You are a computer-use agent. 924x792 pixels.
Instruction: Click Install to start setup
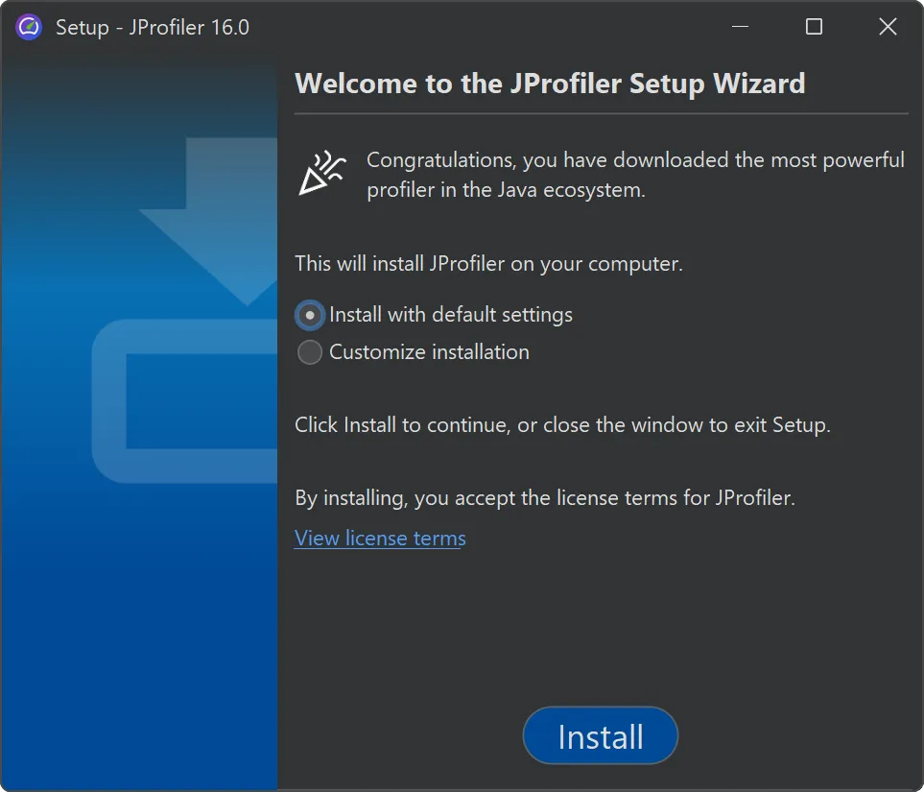click(x=600, y=735)
